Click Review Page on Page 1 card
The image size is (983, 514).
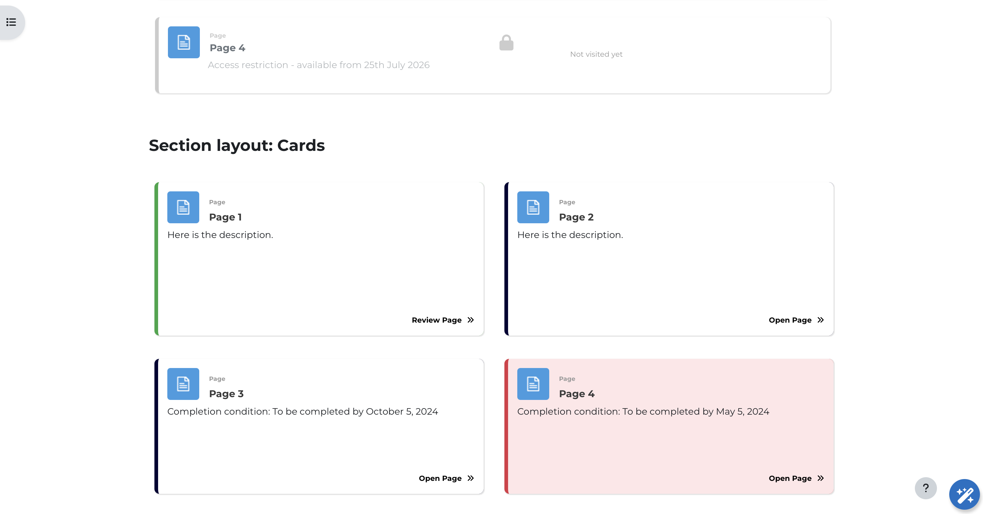443,320
